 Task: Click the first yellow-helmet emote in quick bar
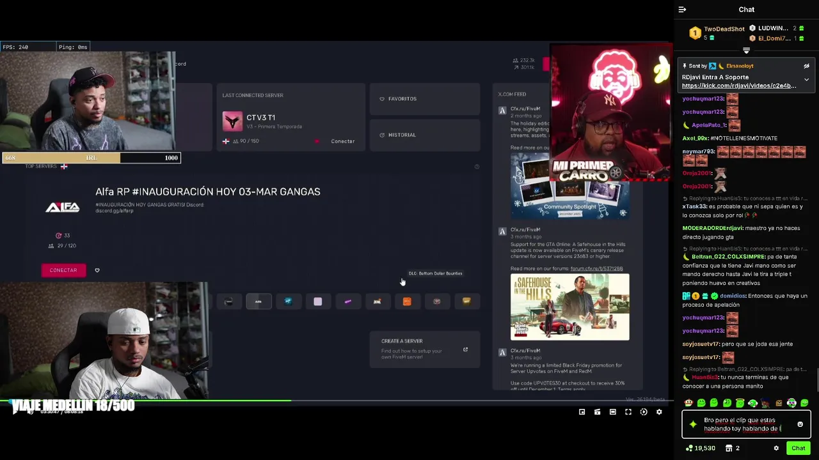click(688, 403)
